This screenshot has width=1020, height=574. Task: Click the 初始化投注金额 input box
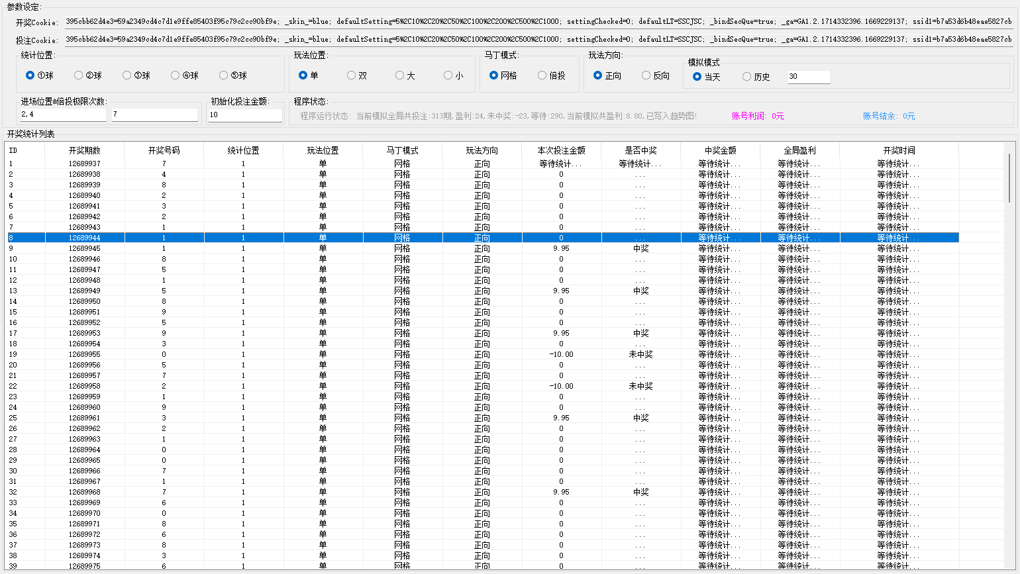point(244,115)
